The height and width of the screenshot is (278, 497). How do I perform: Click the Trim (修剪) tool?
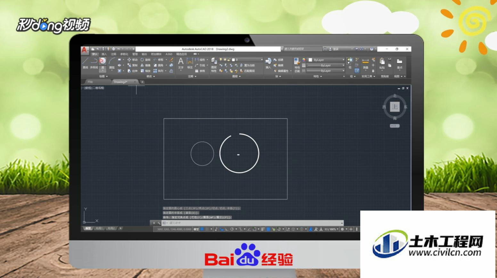pos(158,60)
